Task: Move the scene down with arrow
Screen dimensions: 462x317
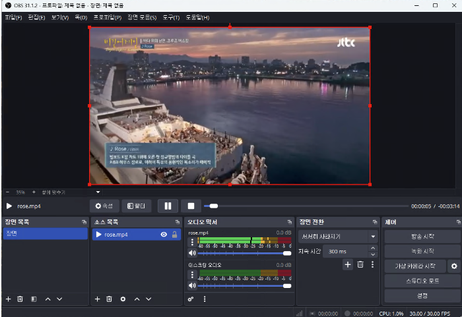Action: (59, 299)
